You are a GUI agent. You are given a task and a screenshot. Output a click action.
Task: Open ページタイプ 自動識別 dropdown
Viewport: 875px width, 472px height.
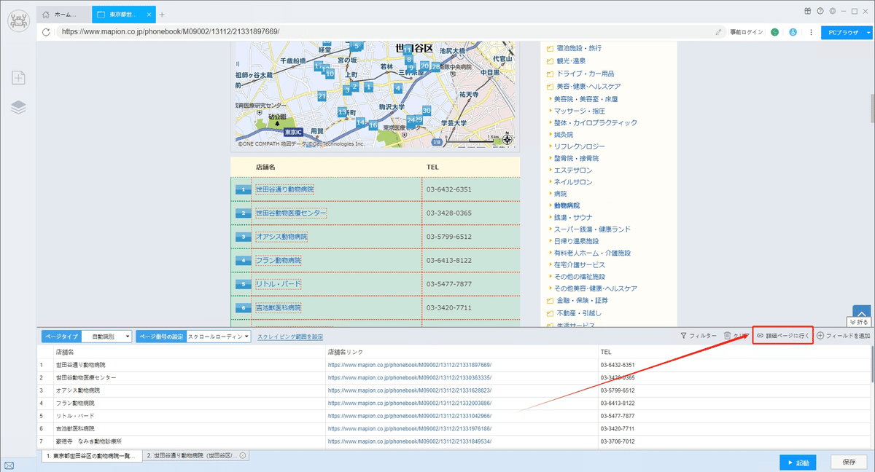[106, 337]
